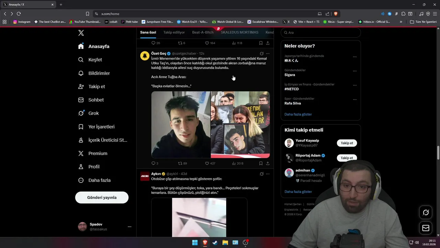The height and width of the screenshot is (248, 440).
Task: Click the Ara search field
Action: (321, 32)
